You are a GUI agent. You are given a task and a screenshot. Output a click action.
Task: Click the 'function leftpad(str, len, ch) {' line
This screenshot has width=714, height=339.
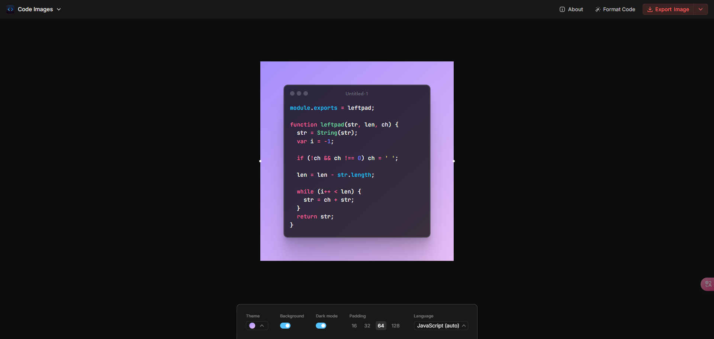[x=344, y=125]
